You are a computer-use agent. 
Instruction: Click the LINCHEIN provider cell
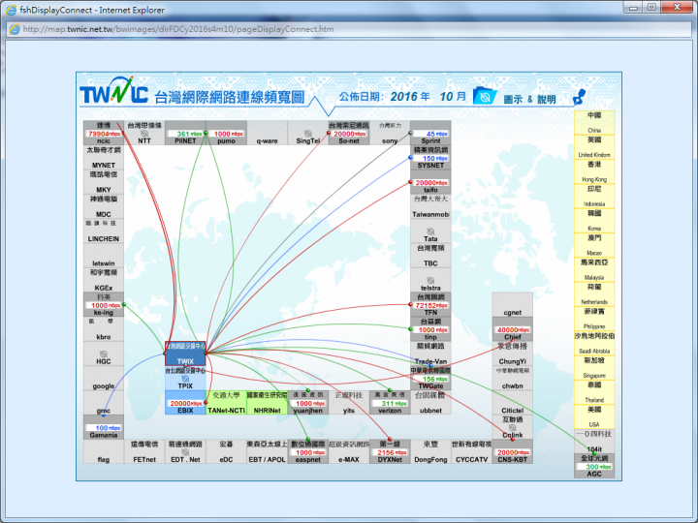coord(104,231)
